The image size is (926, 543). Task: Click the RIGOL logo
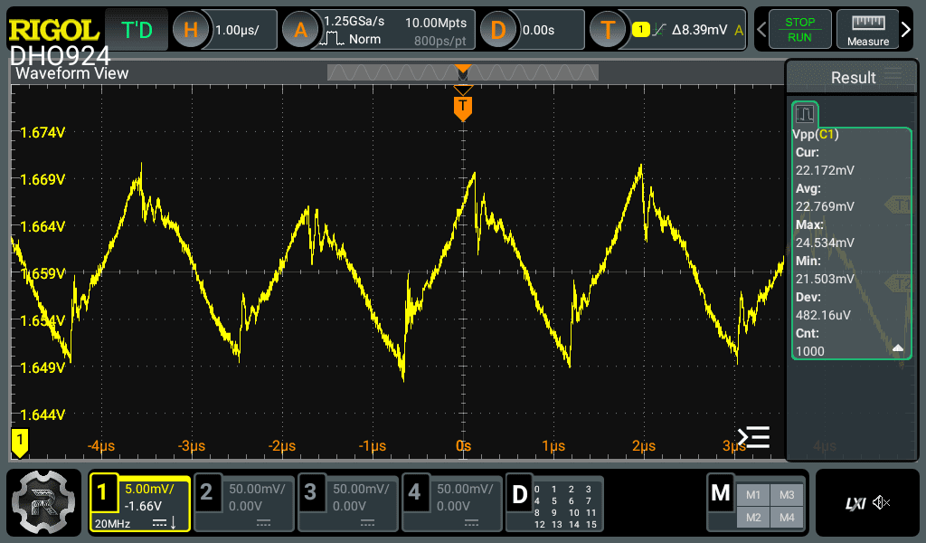pyautogui.click(x=53, y=30)
